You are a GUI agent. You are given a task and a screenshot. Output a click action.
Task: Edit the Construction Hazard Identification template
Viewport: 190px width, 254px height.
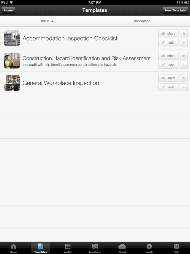pos(168,65)
